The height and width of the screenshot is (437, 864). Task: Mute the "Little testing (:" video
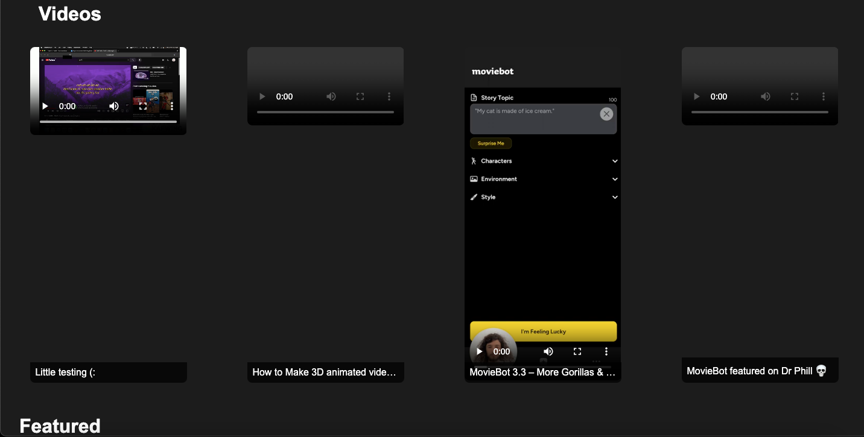point(114,106)
